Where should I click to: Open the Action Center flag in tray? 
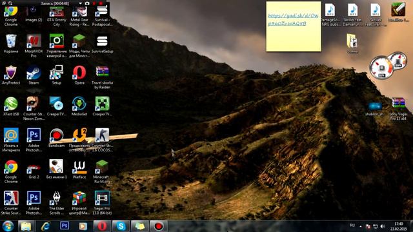point(368,226)
